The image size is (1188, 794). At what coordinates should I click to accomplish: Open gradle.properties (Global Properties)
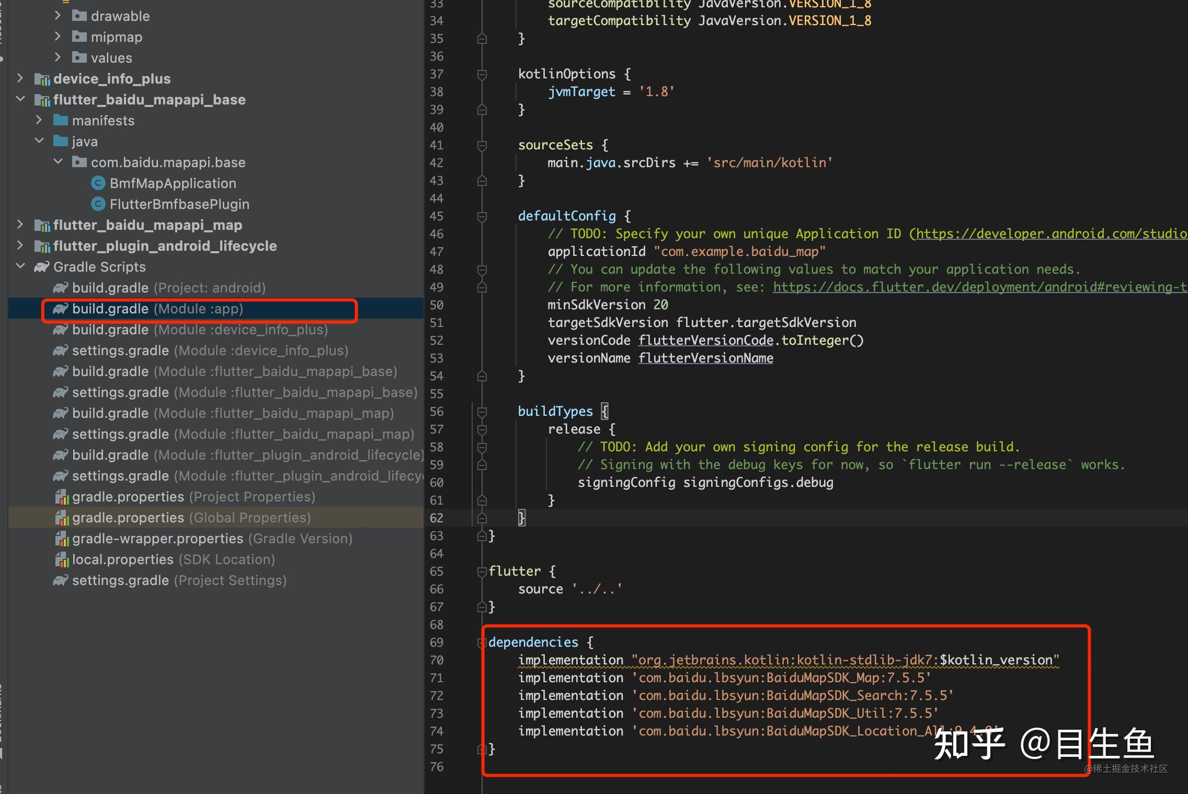[x=191, y=518]
